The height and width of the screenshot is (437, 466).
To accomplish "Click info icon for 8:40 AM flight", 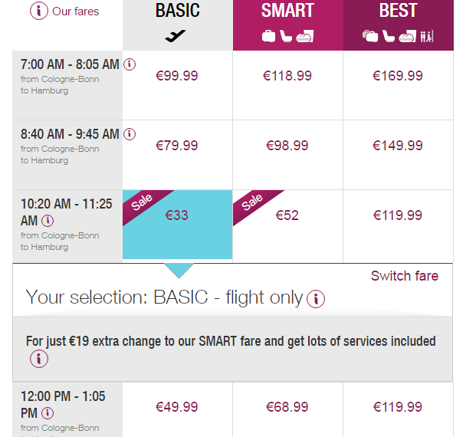I will pos(130,134).
